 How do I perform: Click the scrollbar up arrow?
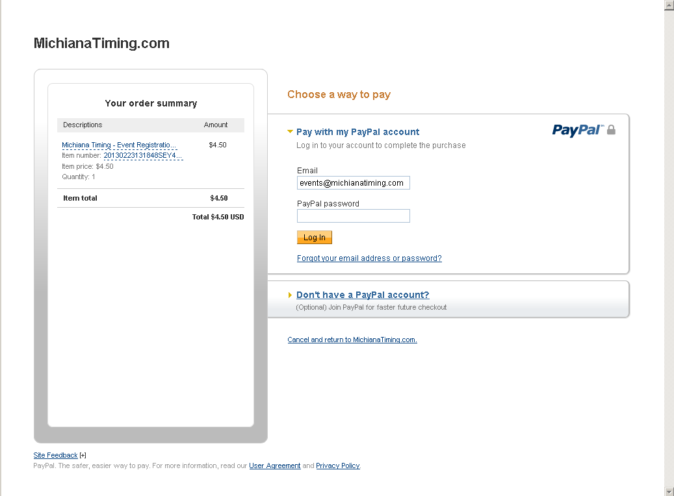point(669,5)
